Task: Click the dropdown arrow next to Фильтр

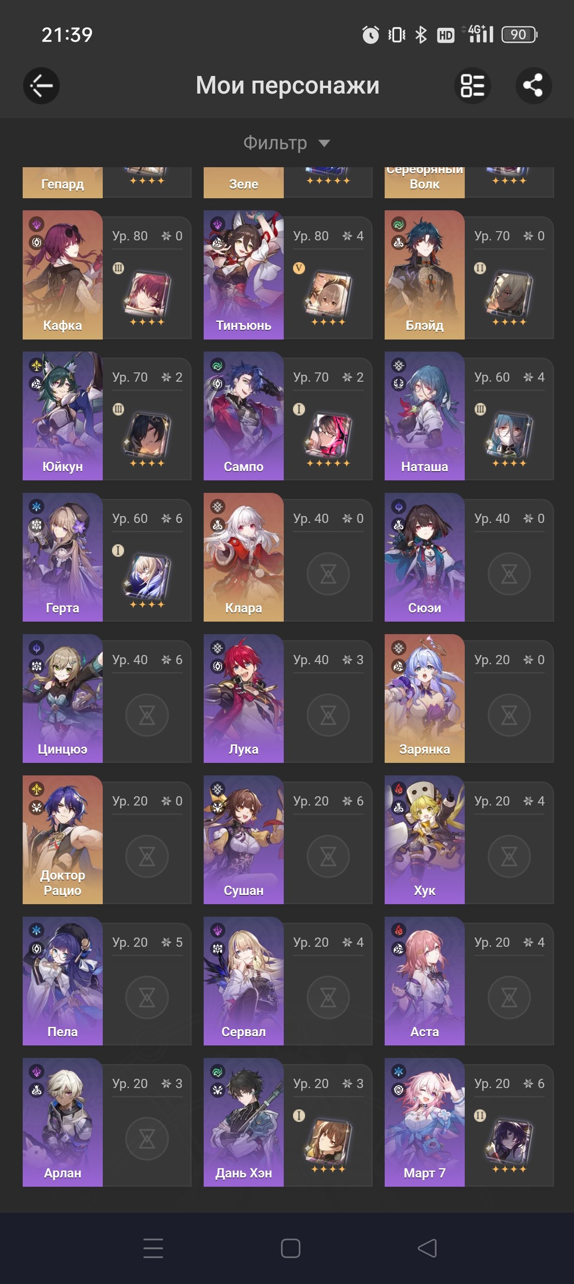Action: point(324,144)
